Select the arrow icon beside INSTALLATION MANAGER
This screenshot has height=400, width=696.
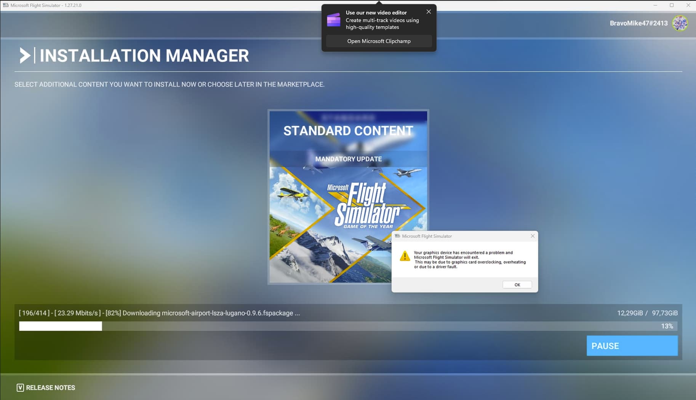click(26, 56)
